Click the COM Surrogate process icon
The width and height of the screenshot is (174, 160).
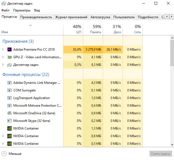pyautogui.click(x=10, y=90)
